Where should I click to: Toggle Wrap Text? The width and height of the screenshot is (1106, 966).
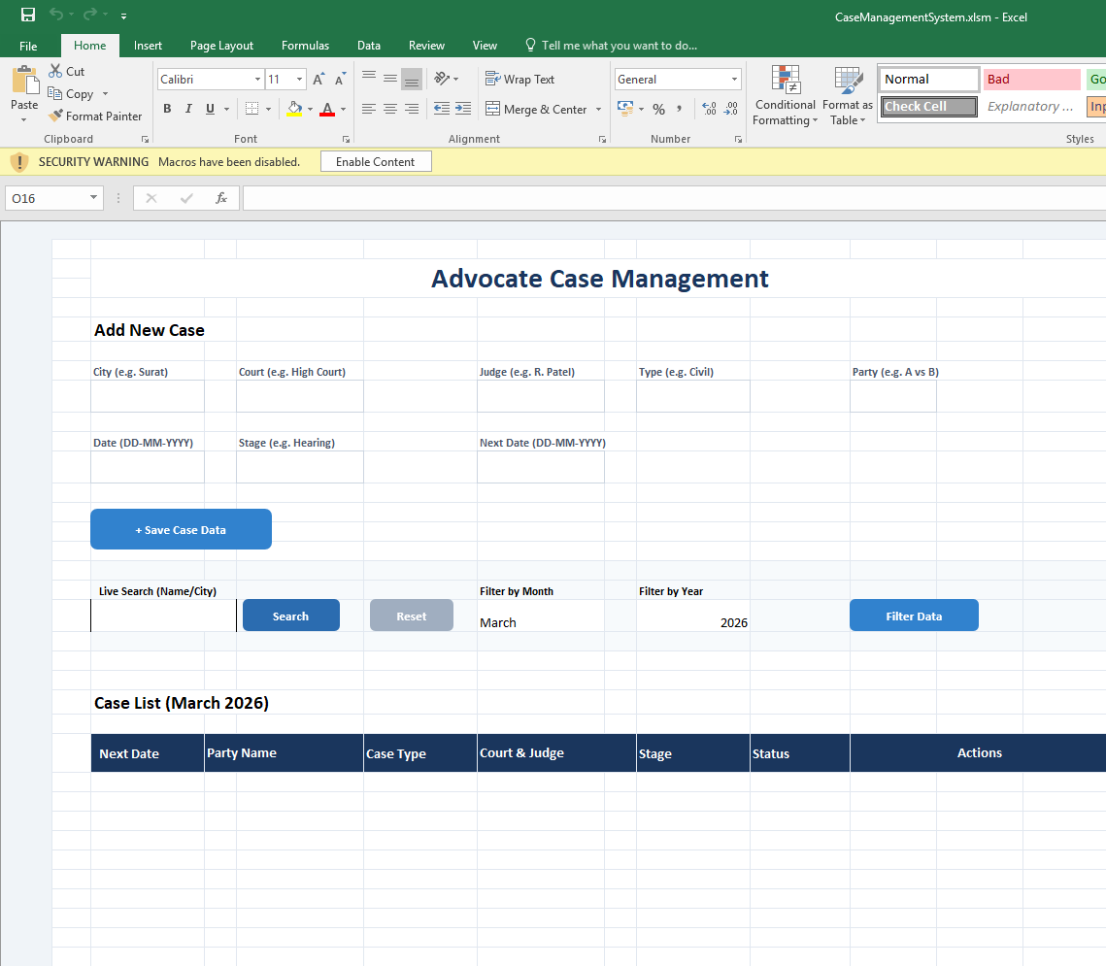click(519, 79)
